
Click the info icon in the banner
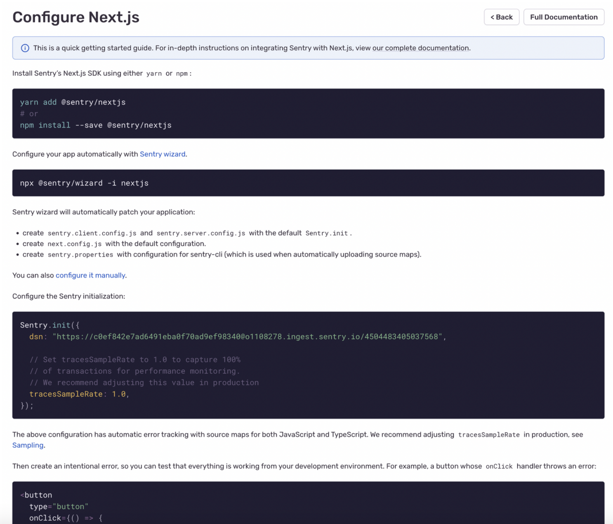25,48
